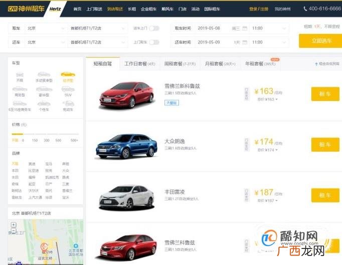Open return time dropdown in 还车时间 row
Viewport: 342px width, 265px height.
pos(269,42)
